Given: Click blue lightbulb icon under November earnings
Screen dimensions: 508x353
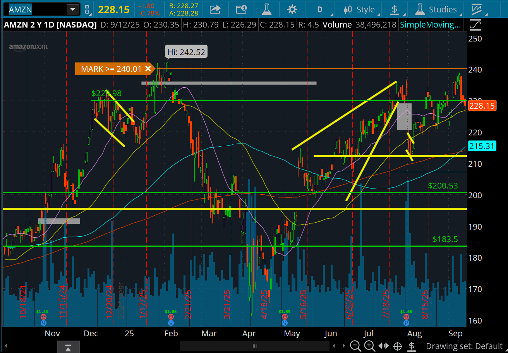Looking at the screenshot, I should coord(43,323).
